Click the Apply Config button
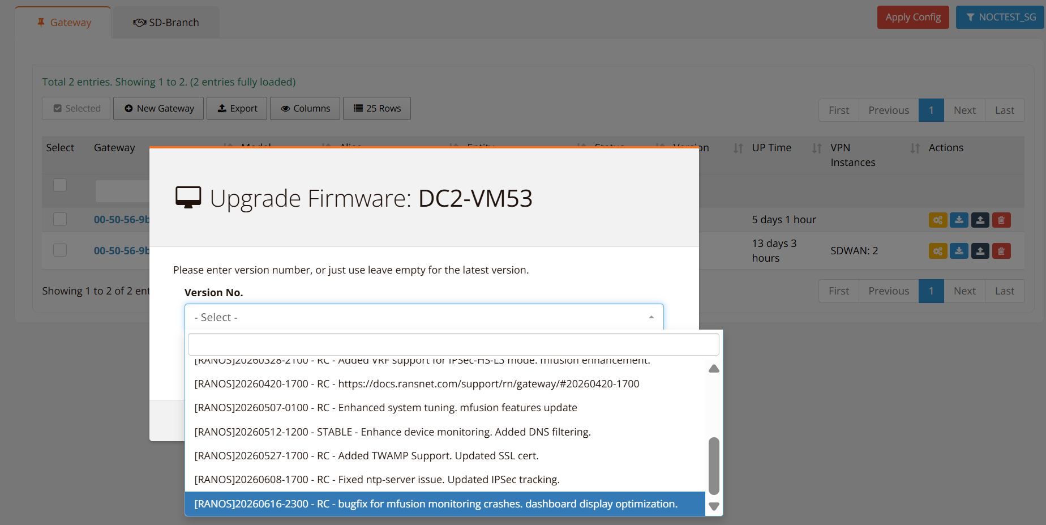This screenshot has height=525, width=1046. click(913, 18)
